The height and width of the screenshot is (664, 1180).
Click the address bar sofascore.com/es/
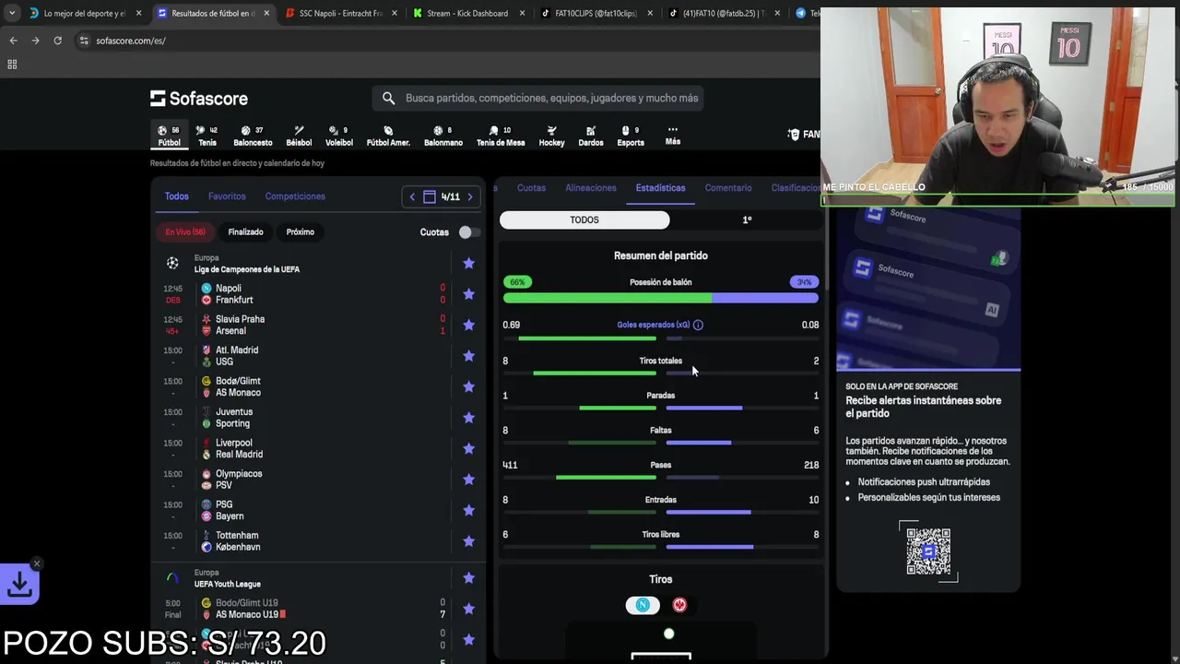tap(130, 41)
